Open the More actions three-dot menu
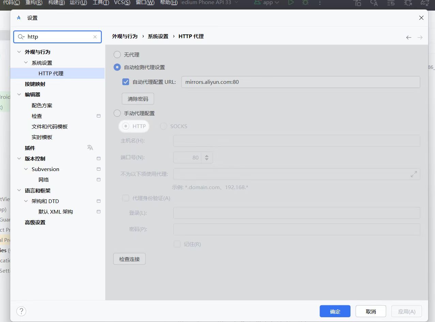Viewport: 435px width, 322px height. point(320,3)
